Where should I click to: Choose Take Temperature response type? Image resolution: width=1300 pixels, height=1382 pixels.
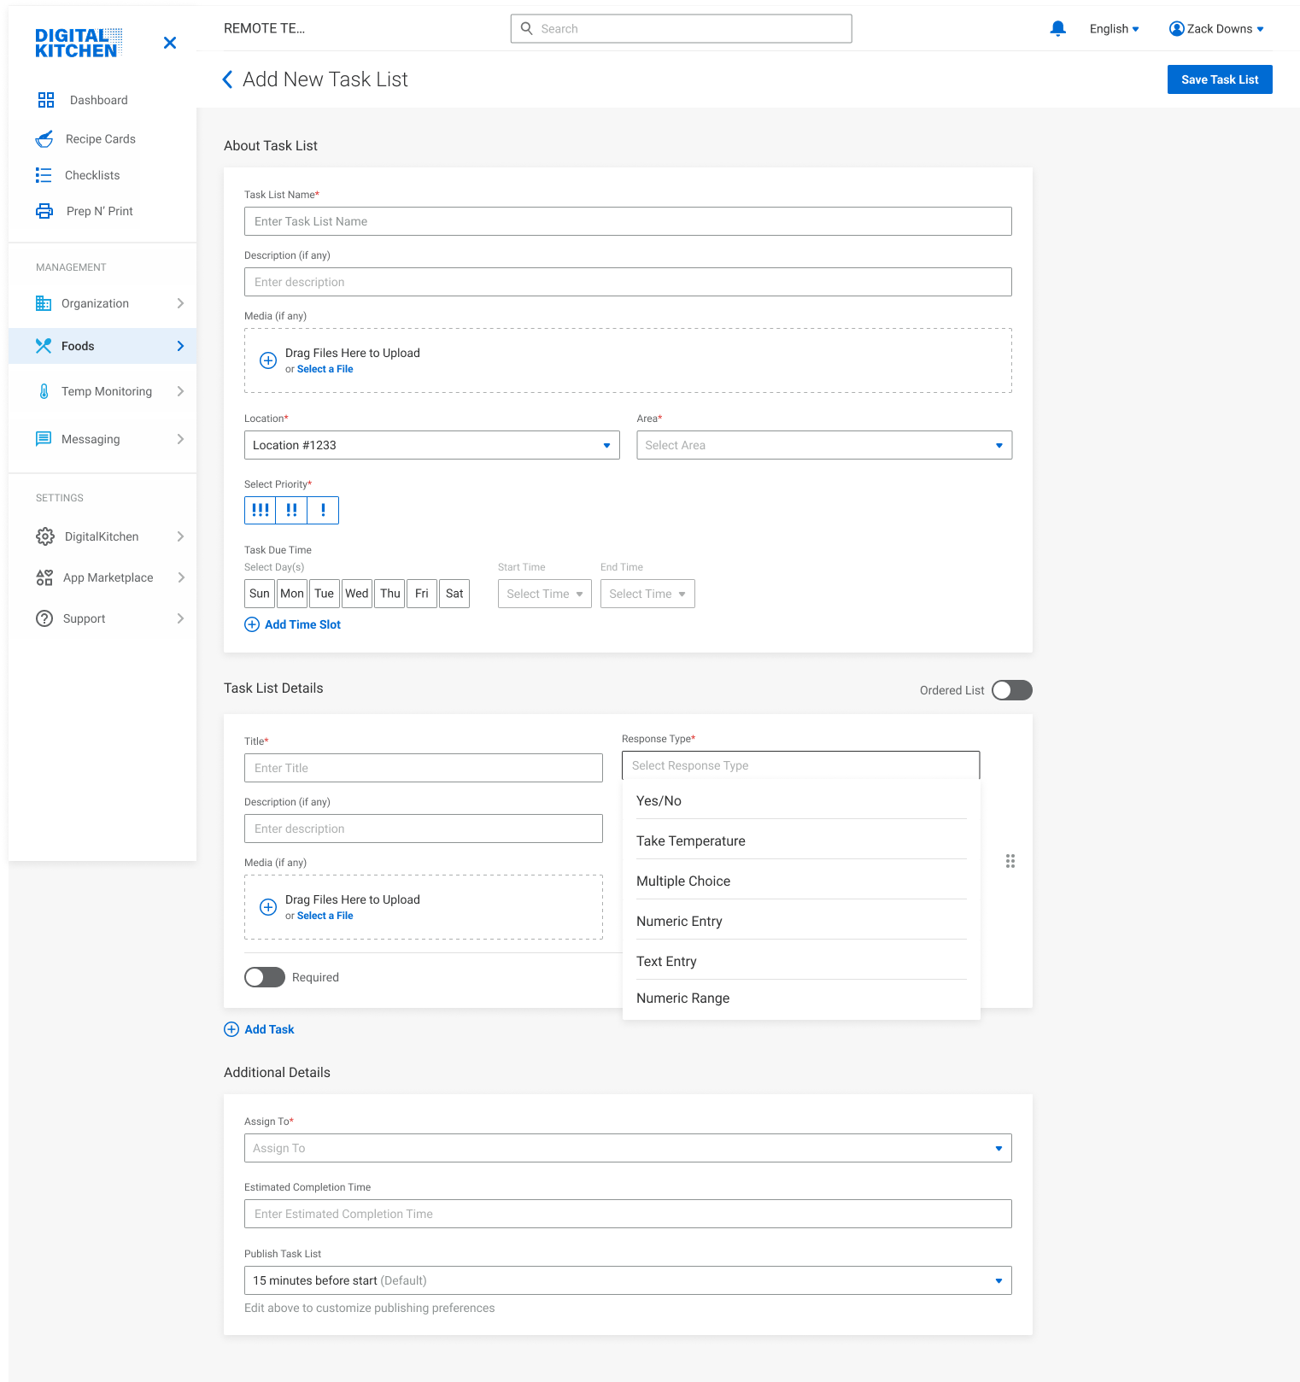click(x=690, y=841)
